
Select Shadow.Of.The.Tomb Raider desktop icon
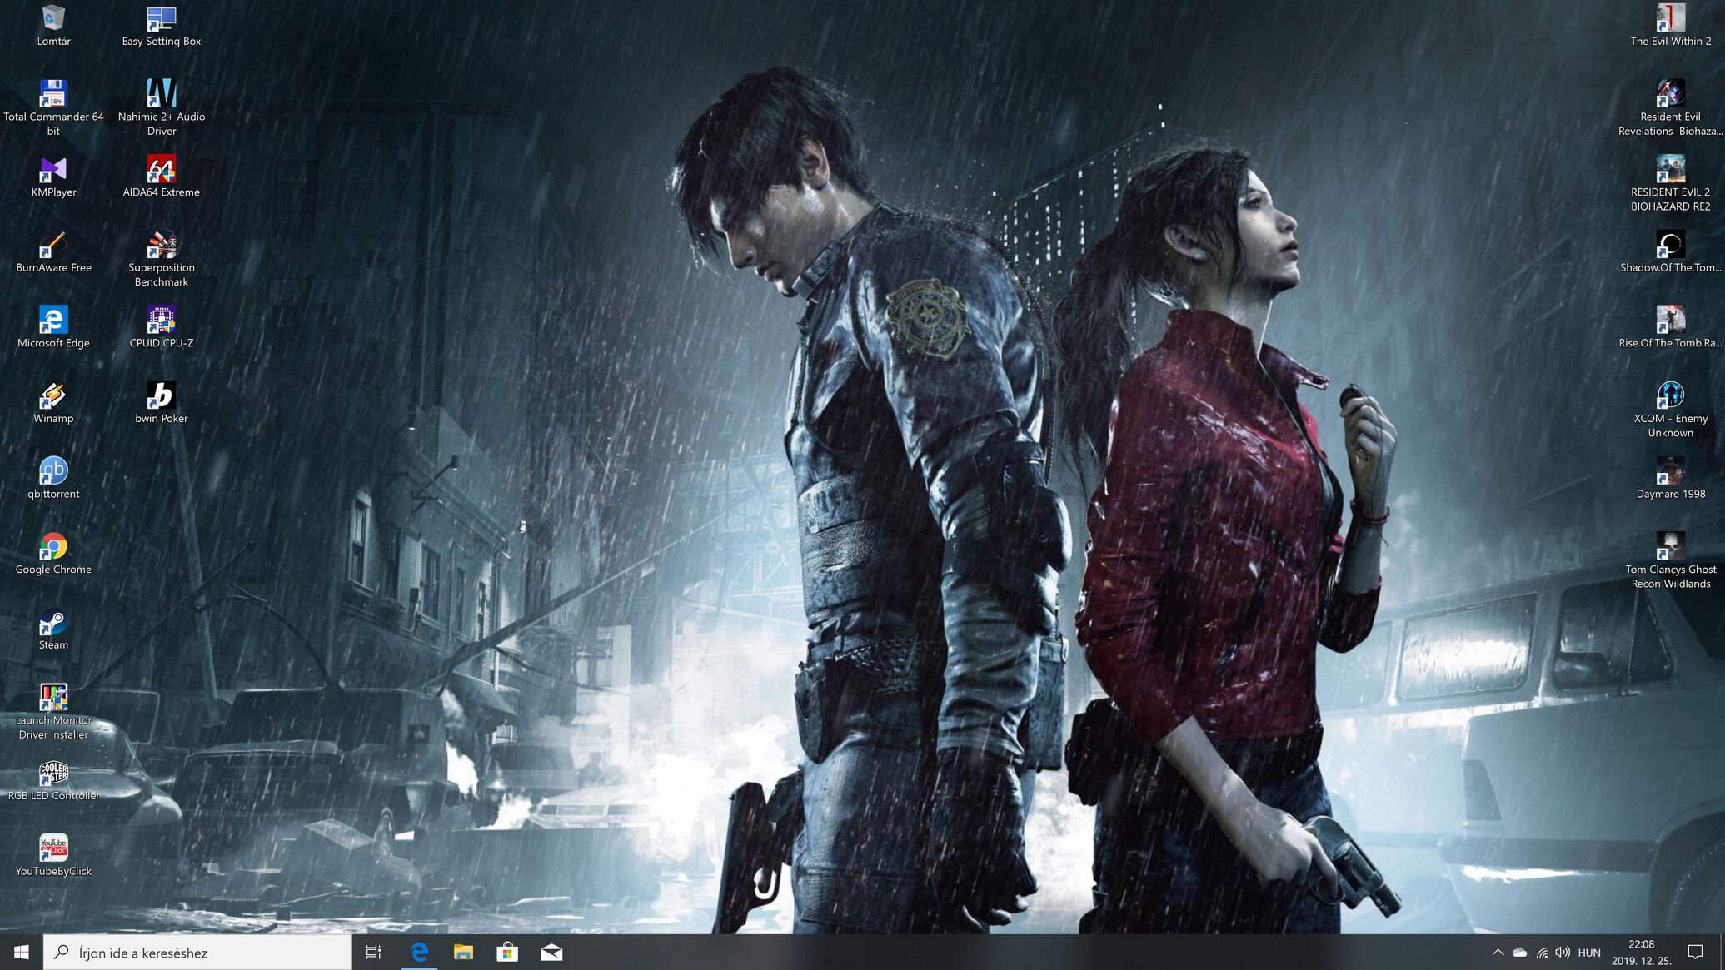click(x=1670, y=252)
